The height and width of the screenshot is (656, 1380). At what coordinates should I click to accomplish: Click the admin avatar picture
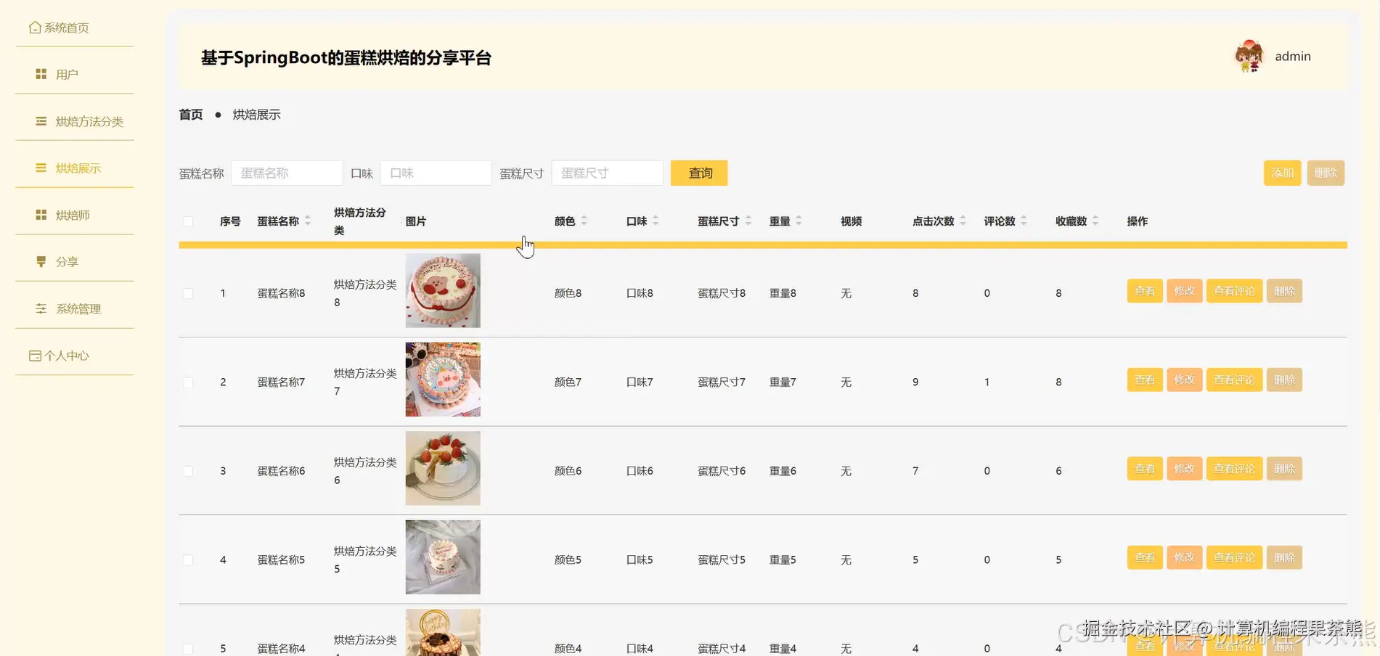point(1249,56)
